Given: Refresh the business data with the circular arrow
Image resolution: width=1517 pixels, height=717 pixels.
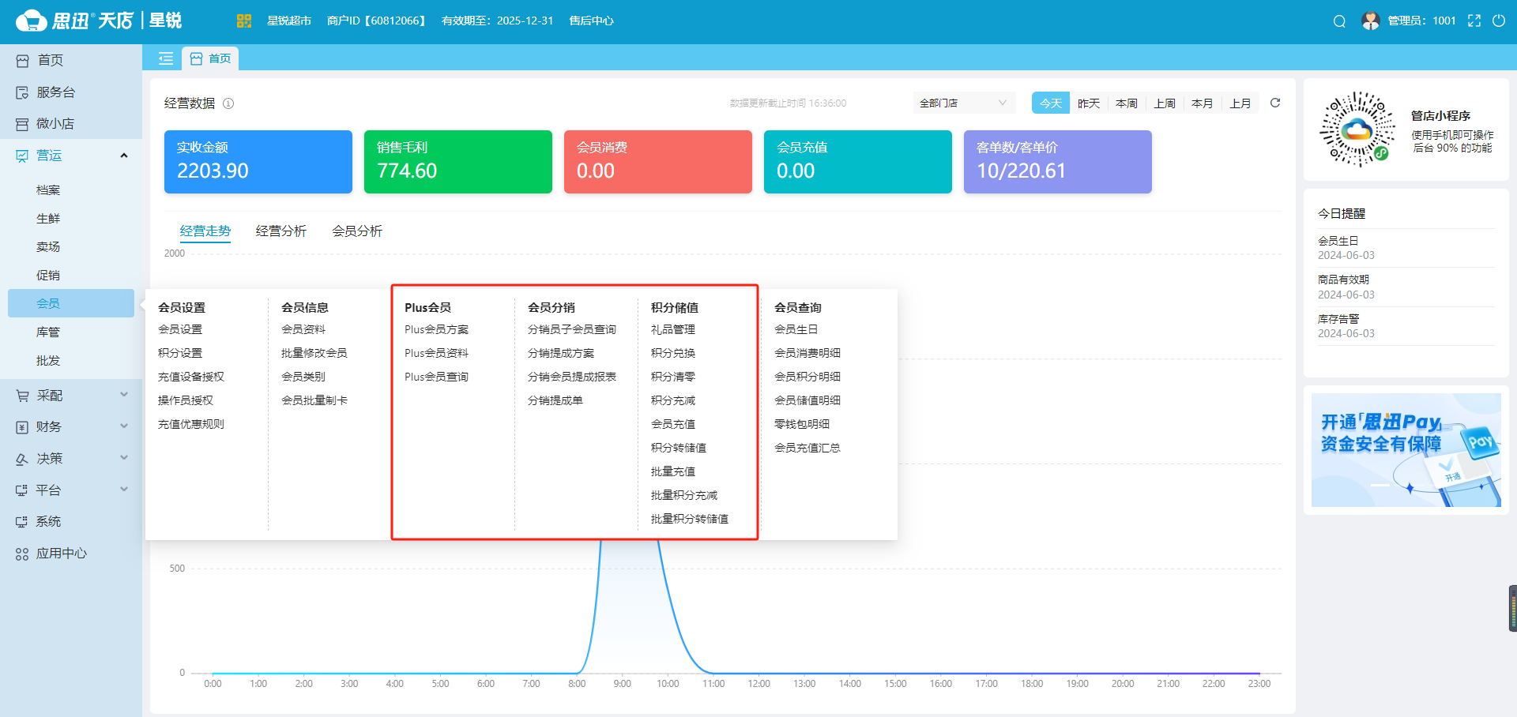Looking at the screenshot, I should (x=1275, y=103).
